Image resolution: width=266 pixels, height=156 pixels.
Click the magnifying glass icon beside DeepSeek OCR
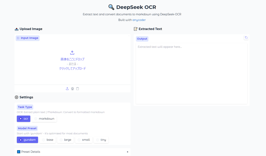pyautogui.click(x=111, y=7)
